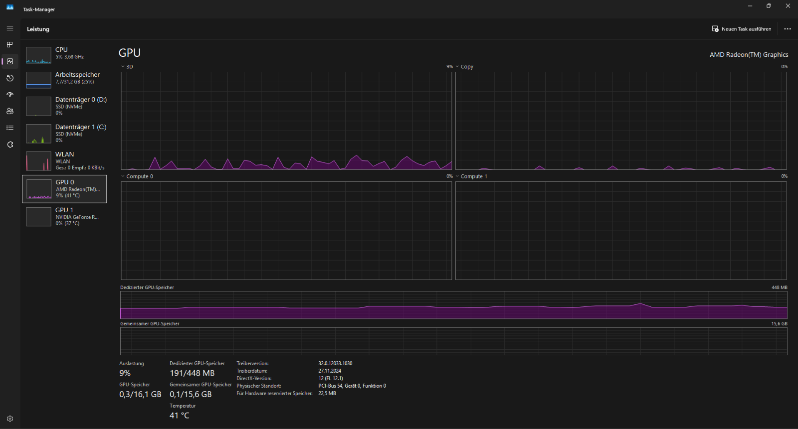Restore down the Task-Manager window

point(769,6)
